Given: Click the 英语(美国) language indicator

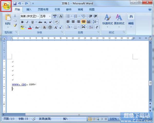Looking at the screenshot, I should pyautogui.click(x=45, y=119).
